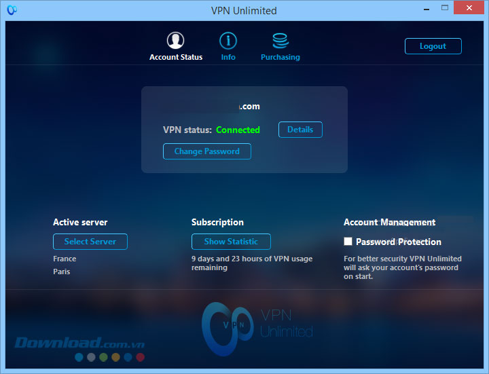
Task: Open the Info circle icon
Action: 228,41
